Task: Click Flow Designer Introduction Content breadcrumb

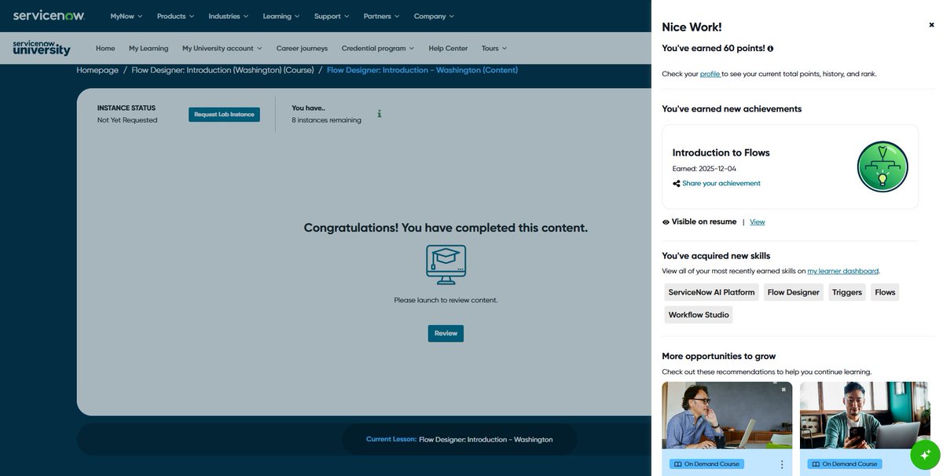Action: pos(422,70)
